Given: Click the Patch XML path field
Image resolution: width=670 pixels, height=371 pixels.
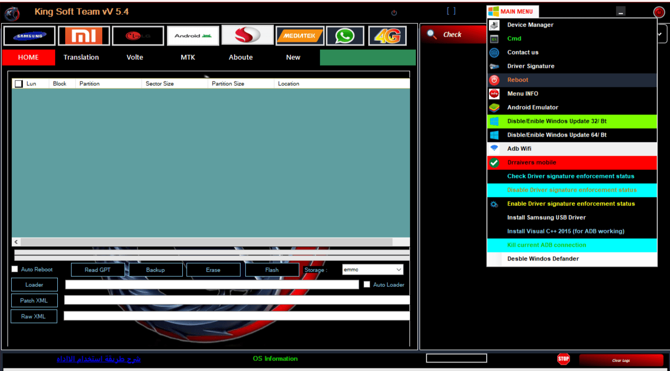Looking at the screenshot, I should (x=237, y=300).
